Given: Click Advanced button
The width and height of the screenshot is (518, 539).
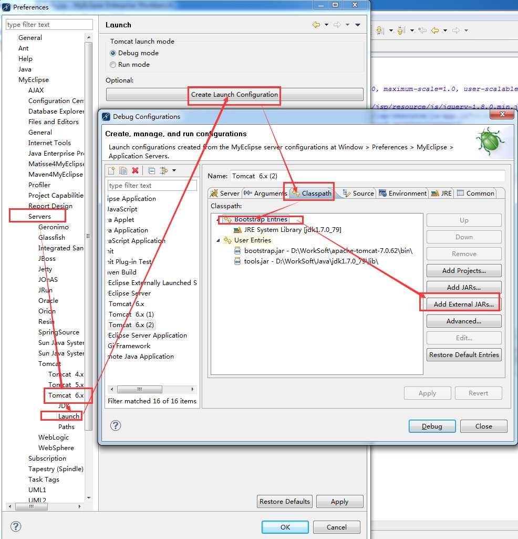Looking at the screenshot, I should click(x=464, y=321).
